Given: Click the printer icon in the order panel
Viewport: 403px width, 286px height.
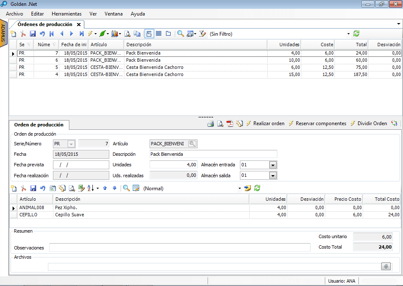Looking at the screenshot, I should tap(211, 124).
